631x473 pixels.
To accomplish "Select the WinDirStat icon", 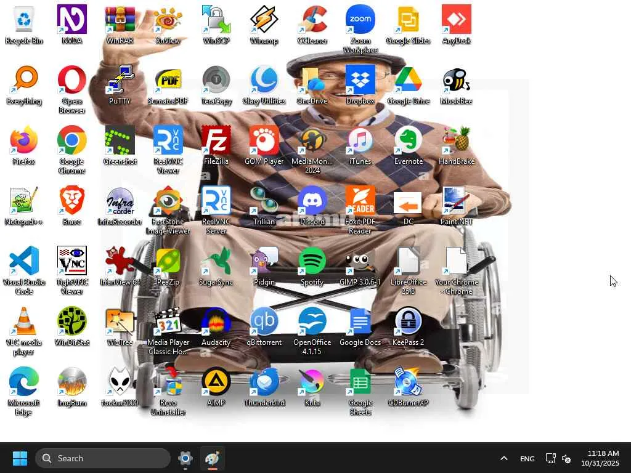I will coord(72,326).
